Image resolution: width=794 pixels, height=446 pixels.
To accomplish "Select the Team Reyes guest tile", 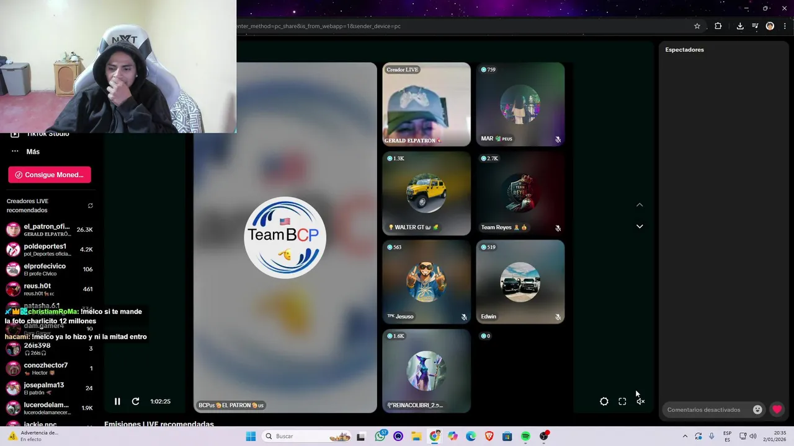I will pyautogui.click(x=520, y=193).
